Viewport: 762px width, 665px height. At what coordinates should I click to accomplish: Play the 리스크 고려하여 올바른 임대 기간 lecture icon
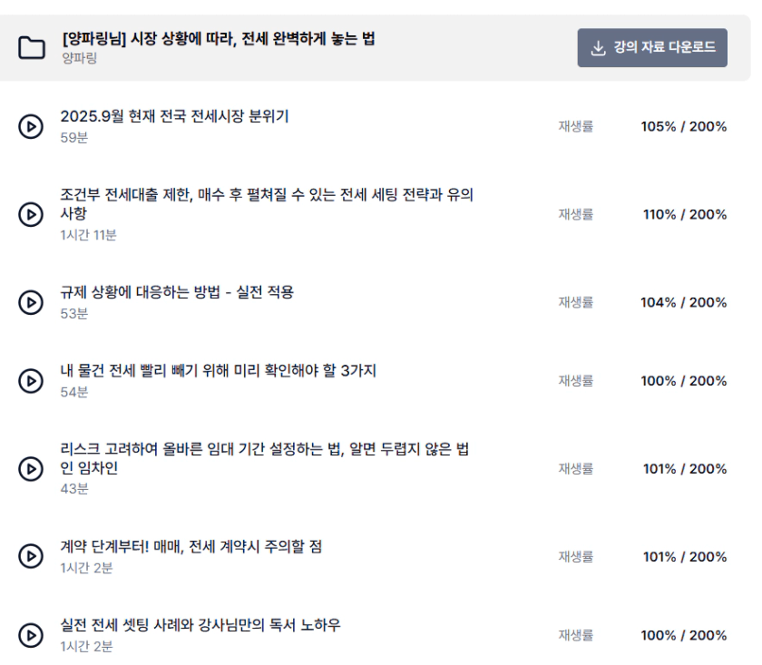tap(31, 469)
